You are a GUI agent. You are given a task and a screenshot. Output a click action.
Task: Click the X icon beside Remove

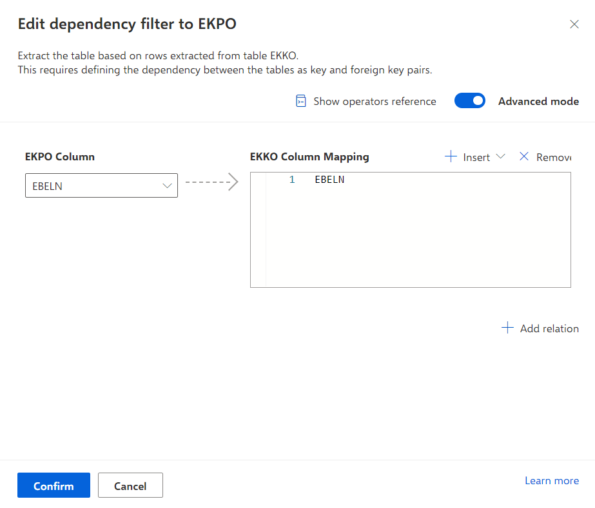click(523, 156)
